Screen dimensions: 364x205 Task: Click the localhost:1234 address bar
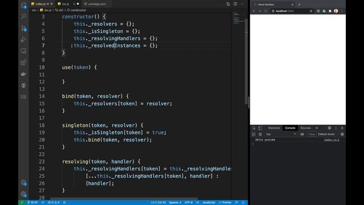292,11
